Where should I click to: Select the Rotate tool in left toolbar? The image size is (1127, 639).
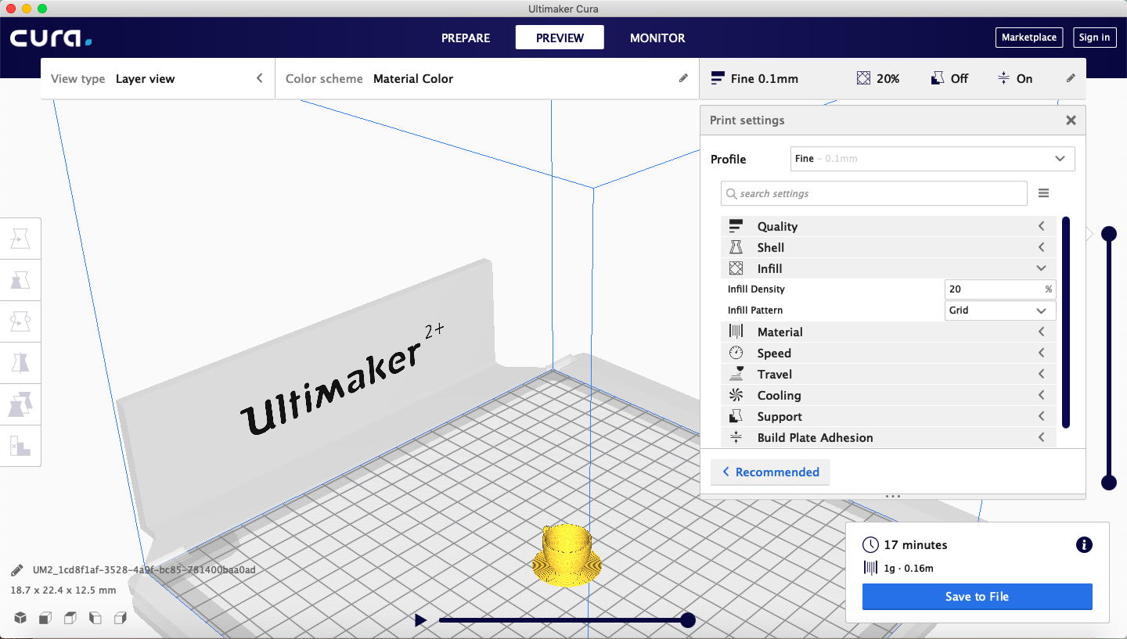coord(20,321)
